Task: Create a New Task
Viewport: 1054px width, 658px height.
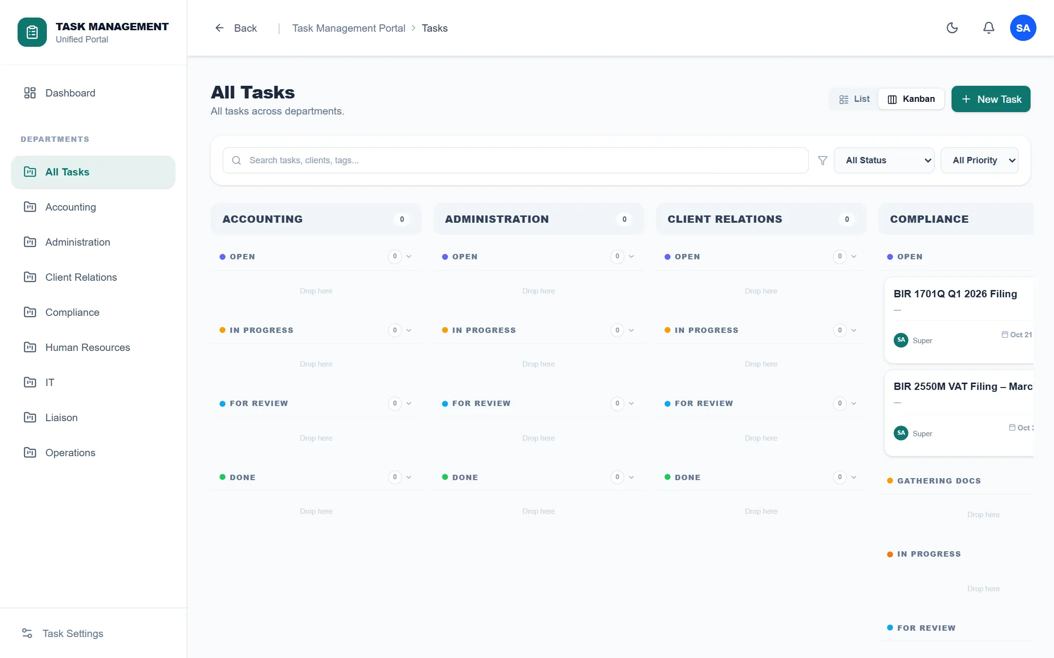Action: pyautogui.click(x=991, y=99)
